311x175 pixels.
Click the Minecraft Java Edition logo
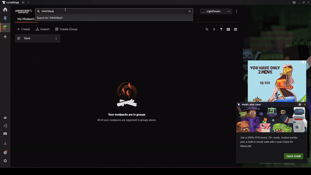23,11
